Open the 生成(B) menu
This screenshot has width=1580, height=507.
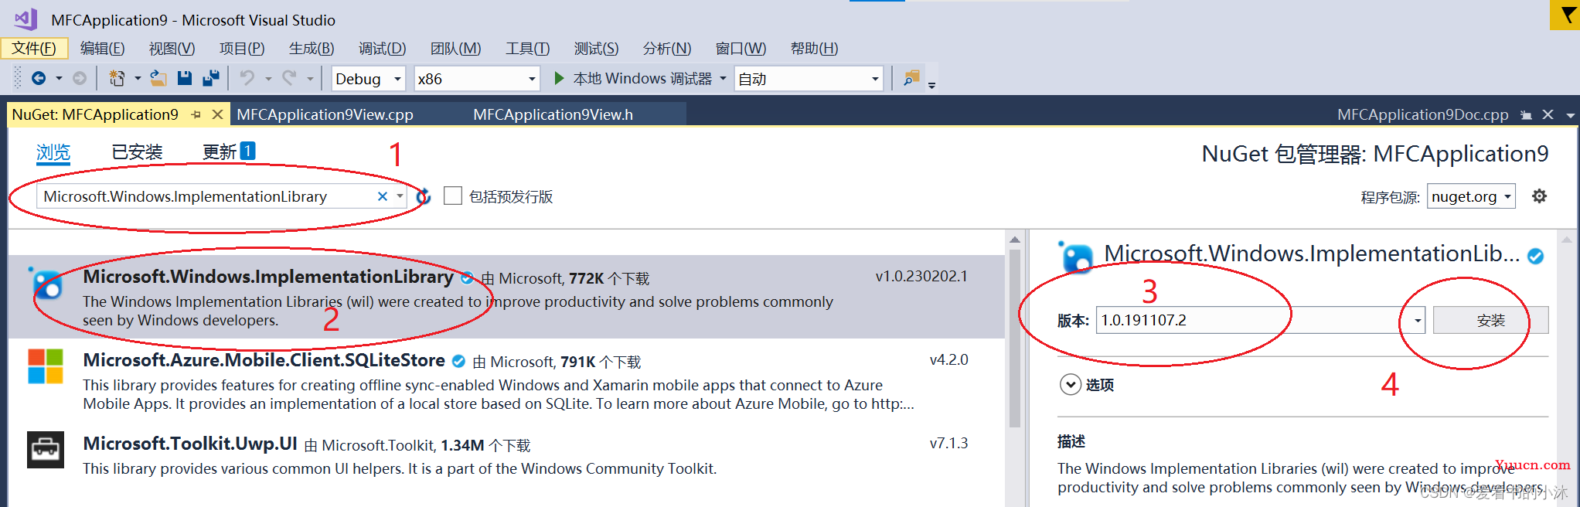[312, 48]
